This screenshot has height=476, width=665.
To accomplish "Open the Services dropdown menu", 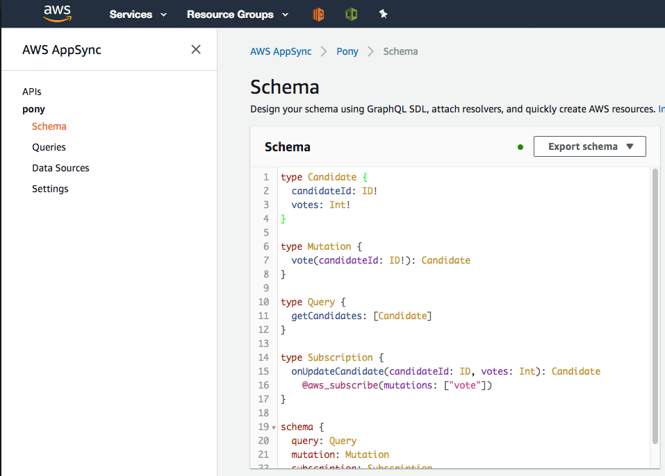I will [x=138, y=14].
